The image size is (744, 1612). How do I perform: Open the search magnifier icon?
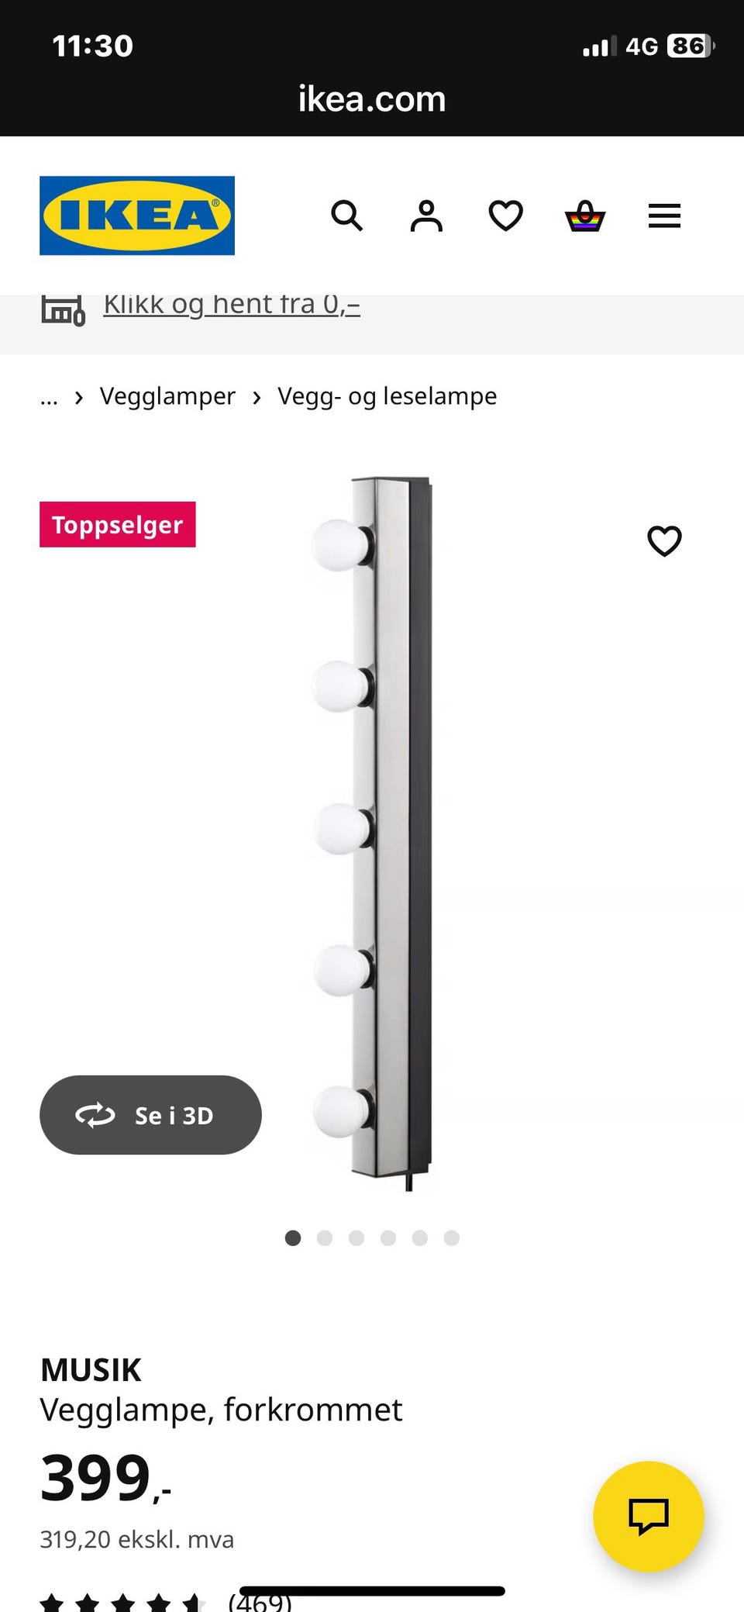[346, 216]
